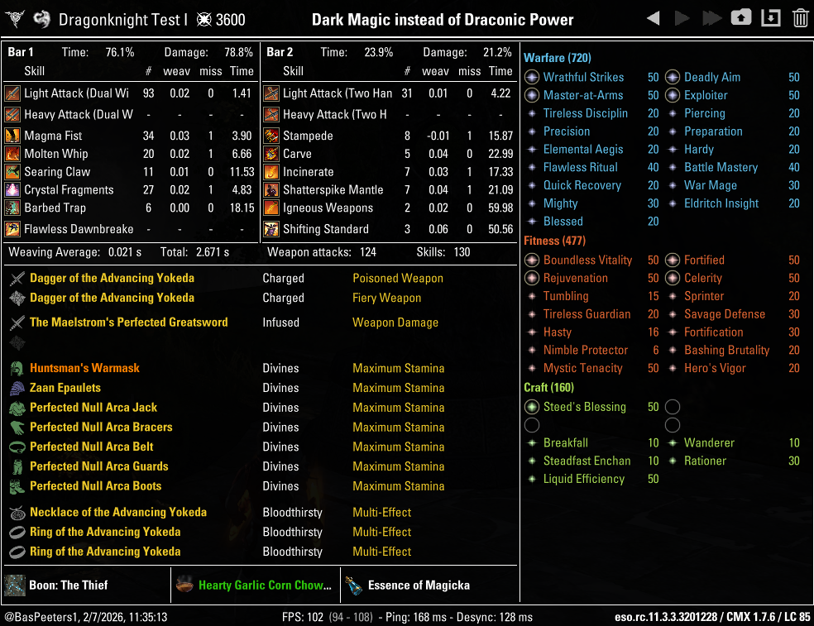The image size is (814, 626).
Task: Expand the Craft (160) section
Action: (x=548, y=387)
